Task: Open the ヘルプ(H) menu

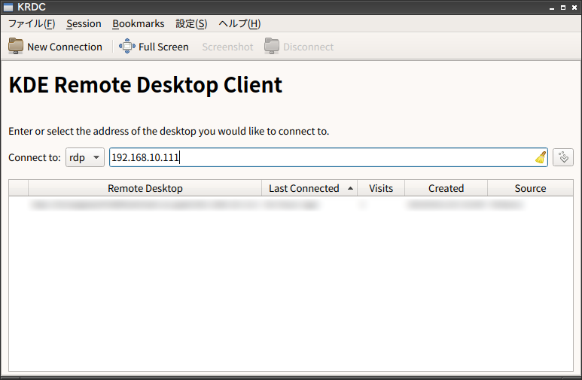Action: [x=239, y=24]
